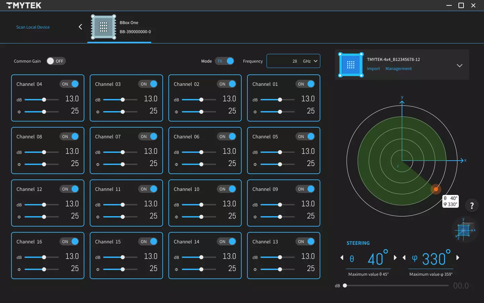484x303 pixels.
Task: Click the theta 40° steering value
Action: (x=378, y=259)
